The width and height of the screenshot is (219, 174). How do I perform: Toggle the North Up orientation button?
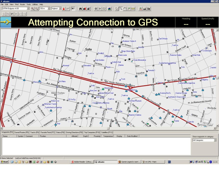pos(73,9)
